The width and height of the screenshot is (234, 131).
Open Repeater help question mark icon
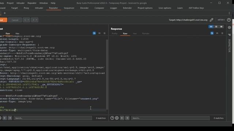click(x=229, y=20)
